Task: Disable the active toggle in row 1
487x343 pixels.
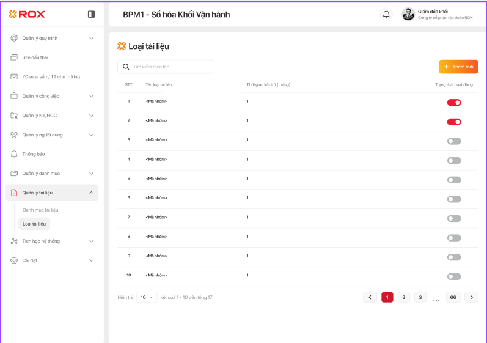Action: 453,102
